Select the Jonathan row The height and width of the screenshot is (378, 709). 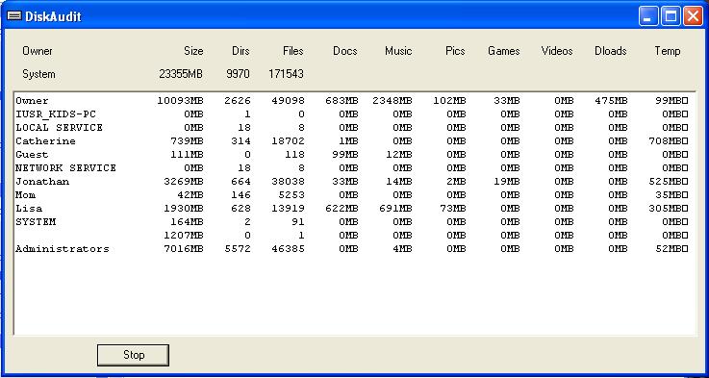[352, 182]
